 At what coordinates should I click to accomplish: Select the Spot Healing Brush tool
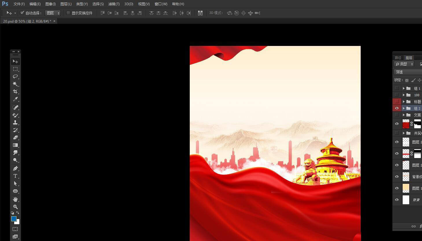tap(15, 107)
